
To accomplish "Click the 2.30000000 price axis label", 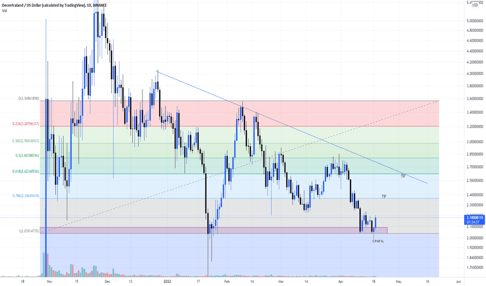I will tap(474, 205).
